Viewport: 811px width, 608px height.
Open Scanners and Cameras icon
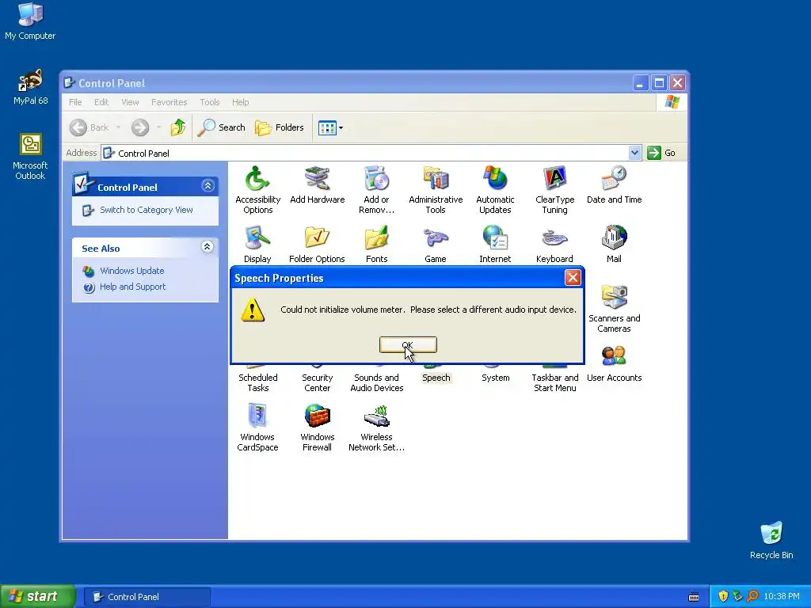pos(614,298)
